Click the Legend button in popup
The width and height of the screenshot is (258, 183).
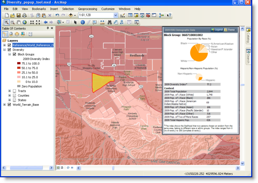[217, 30]
